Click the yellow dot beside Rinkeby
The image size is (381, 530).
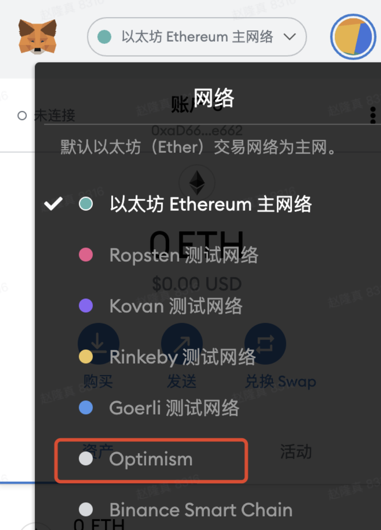[x=86, y=357]
